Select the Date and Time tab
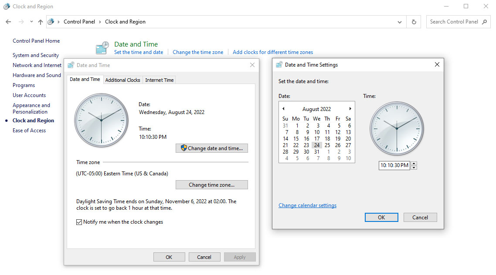 click(85, 79)
